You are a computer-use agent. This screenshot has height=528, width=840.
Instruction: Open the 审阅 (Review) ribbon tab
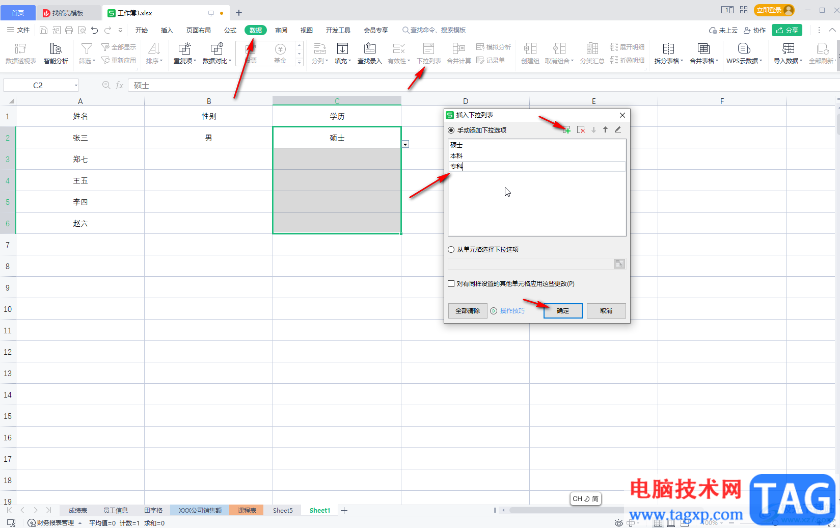point(281,30)
